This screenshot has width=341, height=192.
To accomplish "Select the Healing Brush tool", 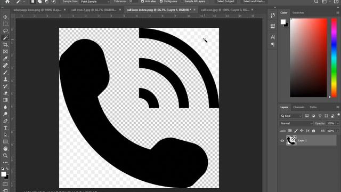I will coord(5,66).
